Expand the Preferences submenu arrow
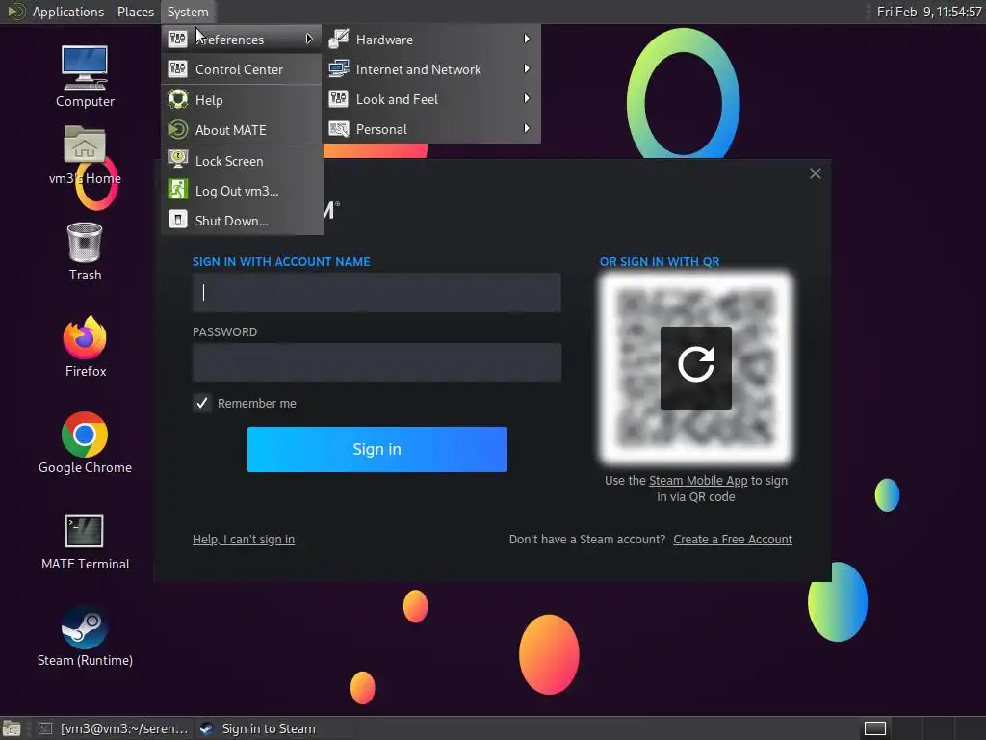This screenshot has height=740, width=986. (x=309, y=39)
